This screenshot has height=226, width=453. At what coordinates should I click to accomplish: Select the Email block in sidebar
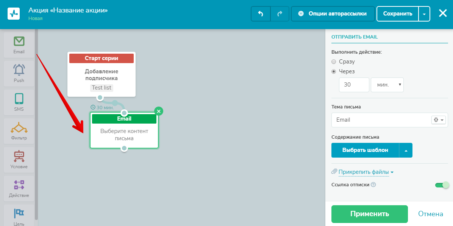[x=19, y=45]
